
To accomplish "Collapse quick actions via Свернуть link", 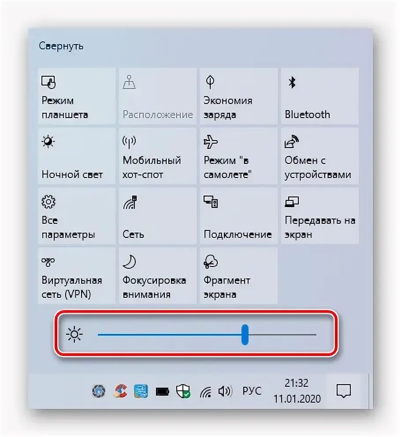I will click(x=61, y=46).
